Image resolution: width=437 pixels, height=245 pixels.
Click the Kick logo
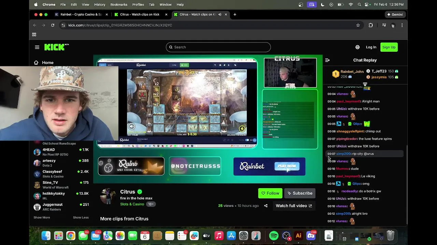point(56,47)
